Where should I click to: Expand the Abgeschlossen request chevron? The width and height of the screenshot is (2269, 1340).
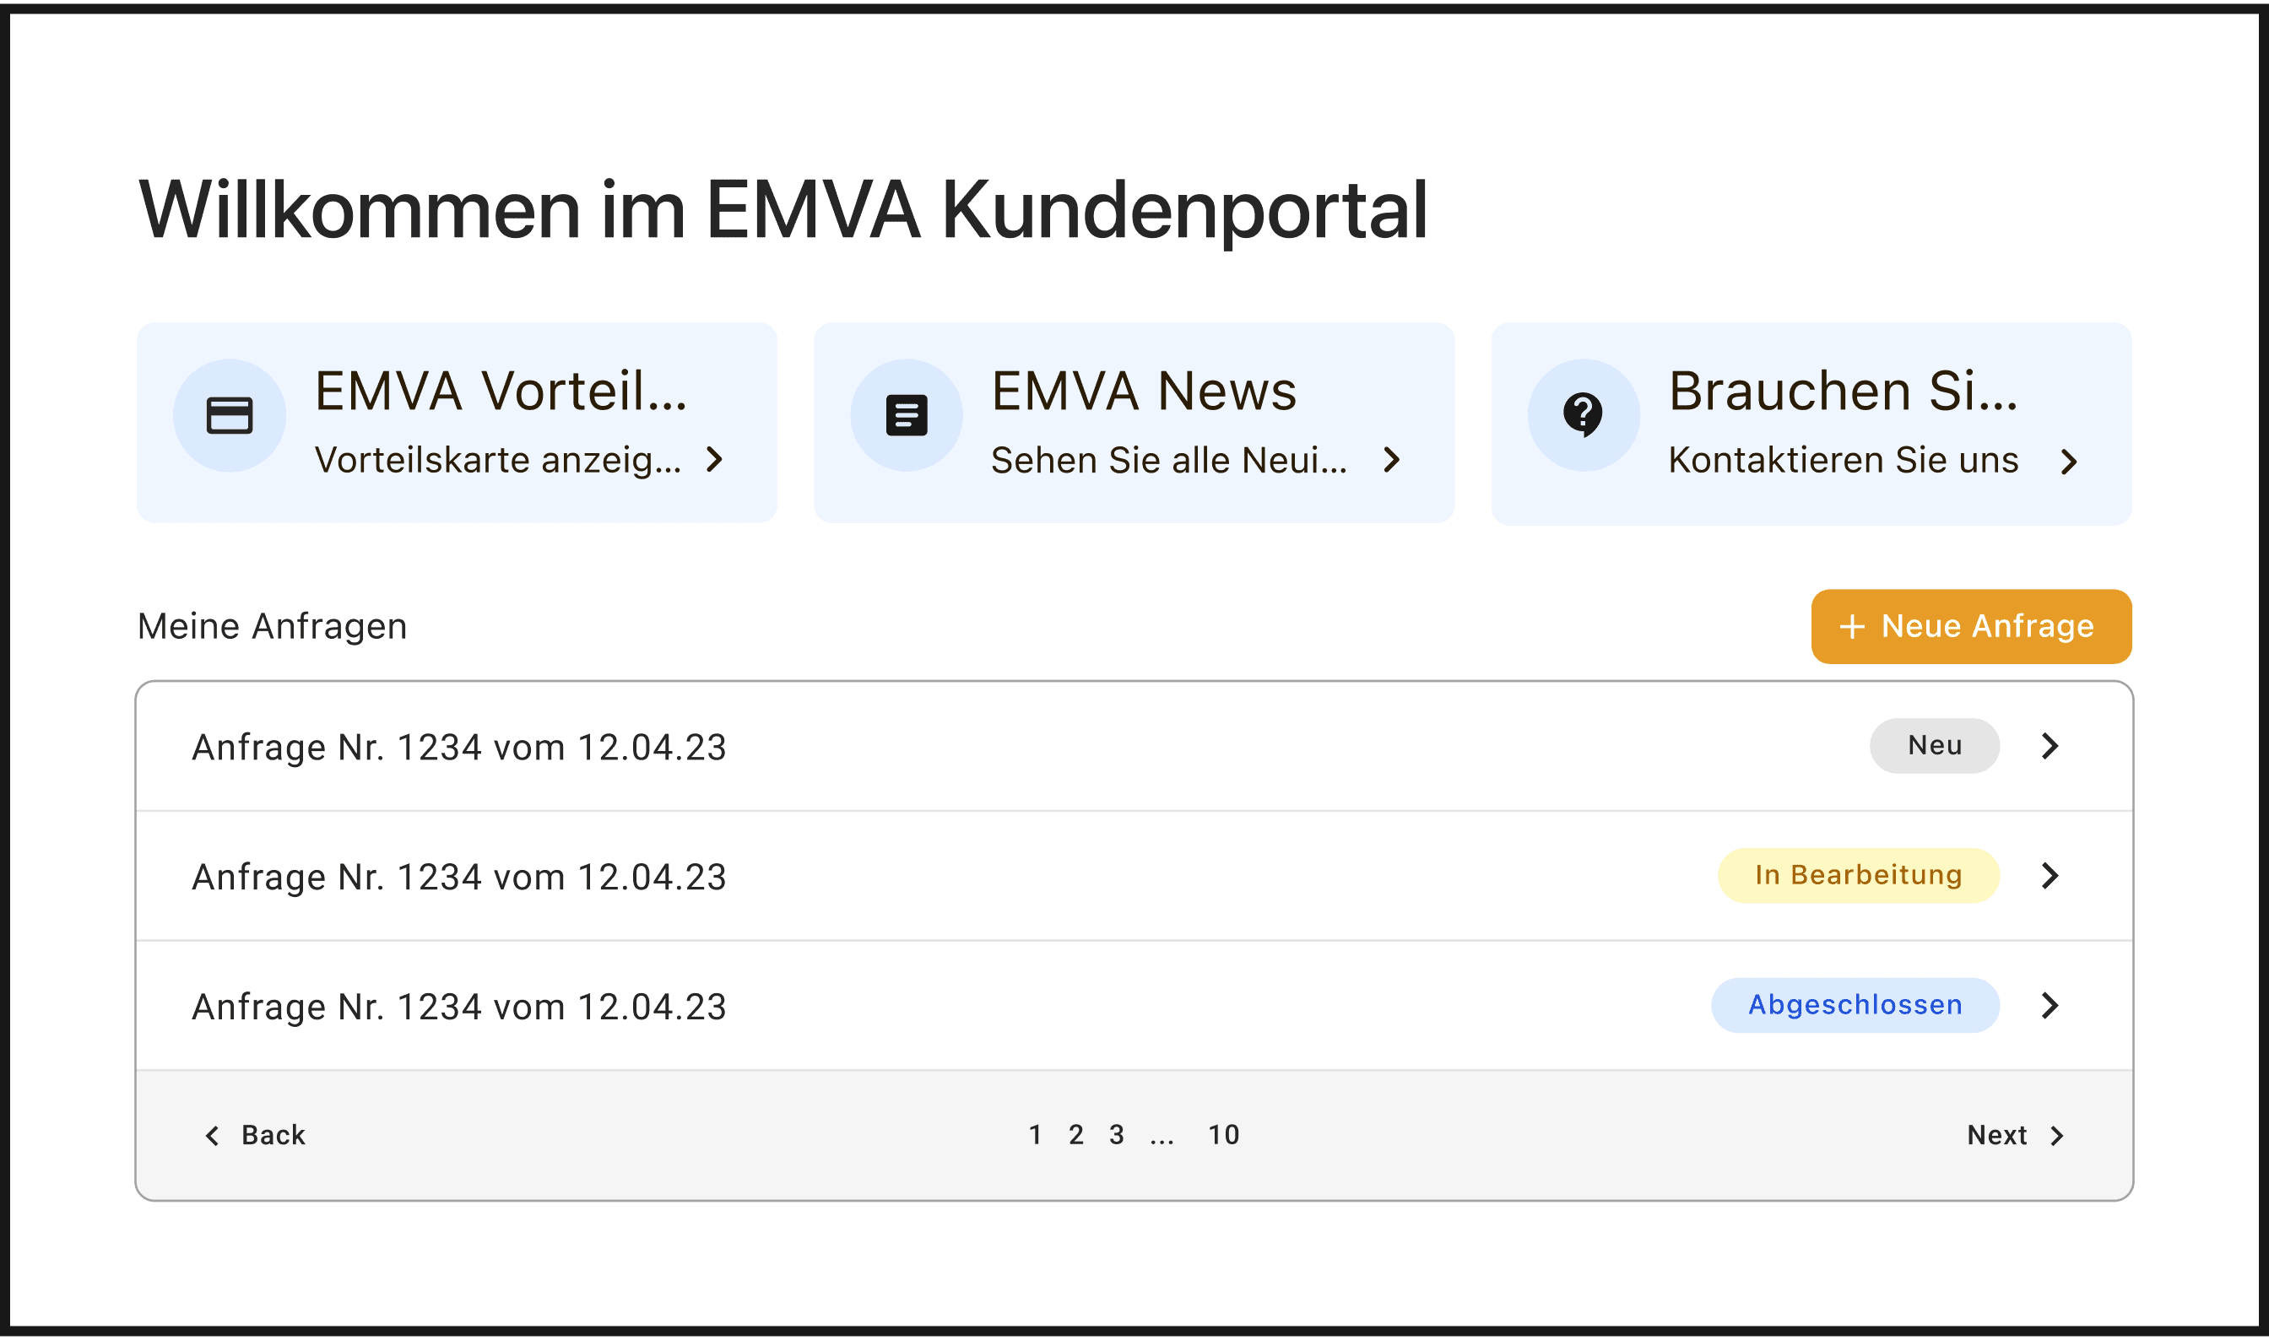tap(2050, 1005)
